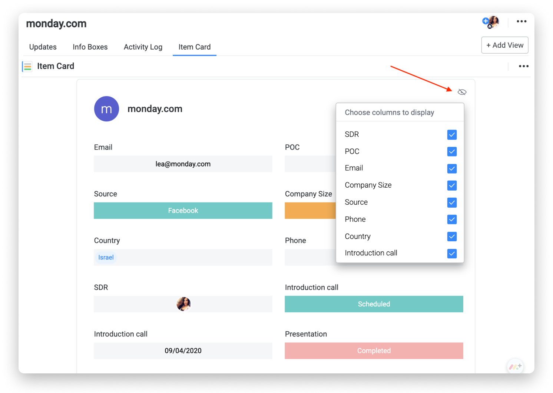
Task: Uncheck the POC column checkbox
Action: click(452, 152)
